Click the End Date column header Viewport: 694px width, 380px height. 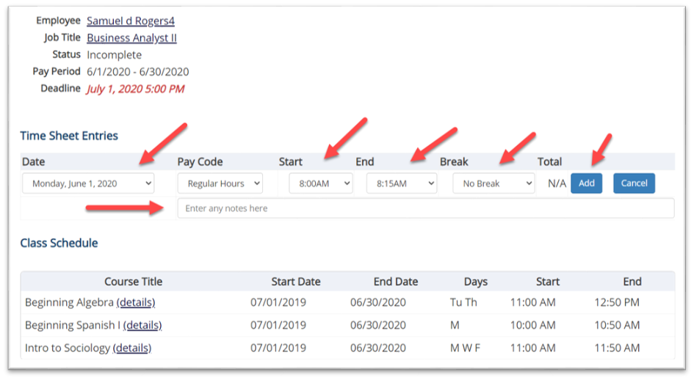[x=395, y=282]
